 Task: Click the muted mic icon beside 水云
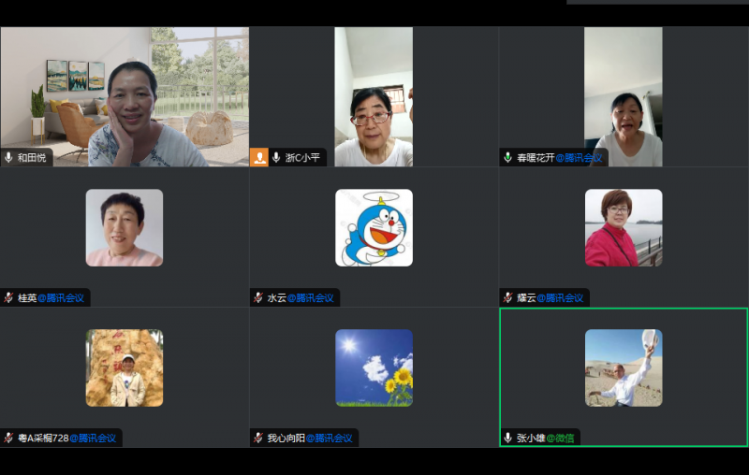(257, 298)
